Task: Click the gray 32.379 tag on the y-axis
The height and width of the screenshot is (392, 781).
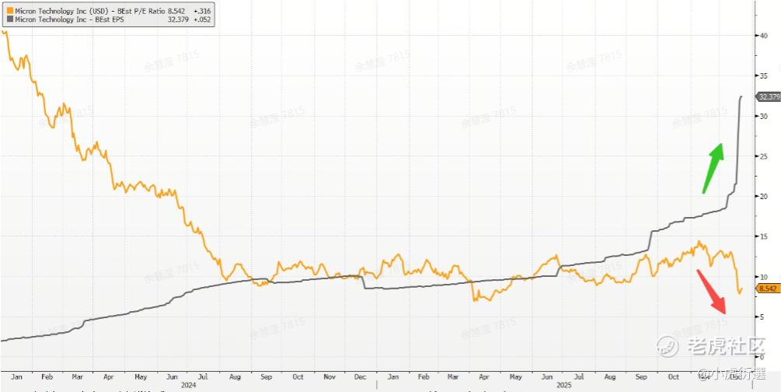Action: point(769,96)
